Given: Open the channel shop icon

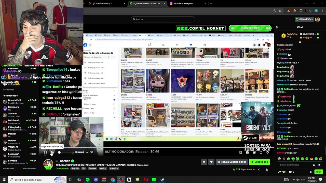Looking at the screenshot, I should [291, 172].
